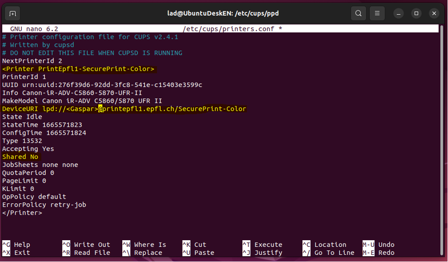Minimize the terminal window
This screenshot has height=262, width=448.
coord(398,13)
